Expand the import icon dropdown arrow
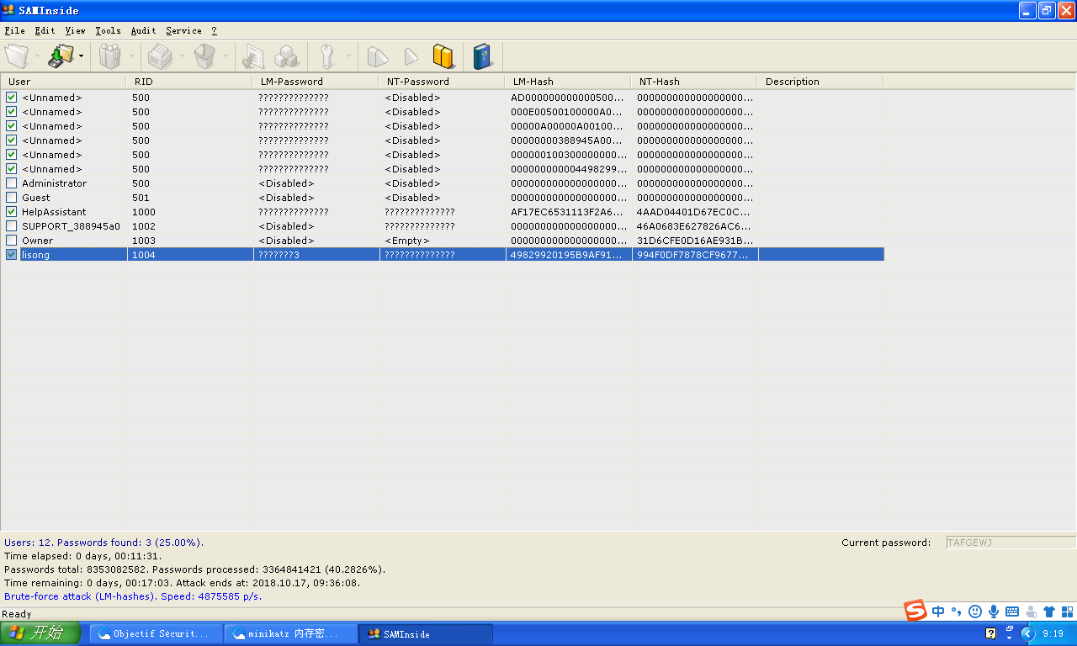 pyautogui.click(x=82, y=56)
